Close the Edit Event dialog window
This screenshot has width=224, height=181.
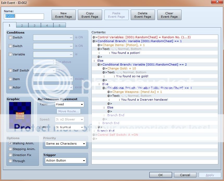click(216, 3)
